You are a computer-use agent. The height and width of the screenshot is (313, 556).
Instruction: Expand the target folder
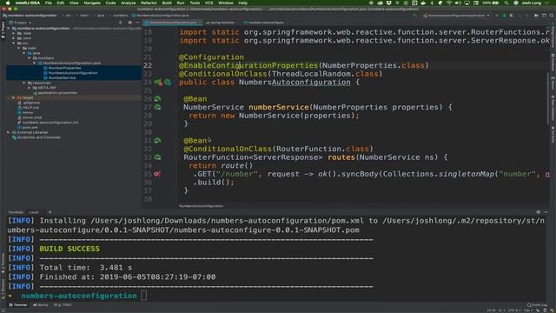pos(14,97)
